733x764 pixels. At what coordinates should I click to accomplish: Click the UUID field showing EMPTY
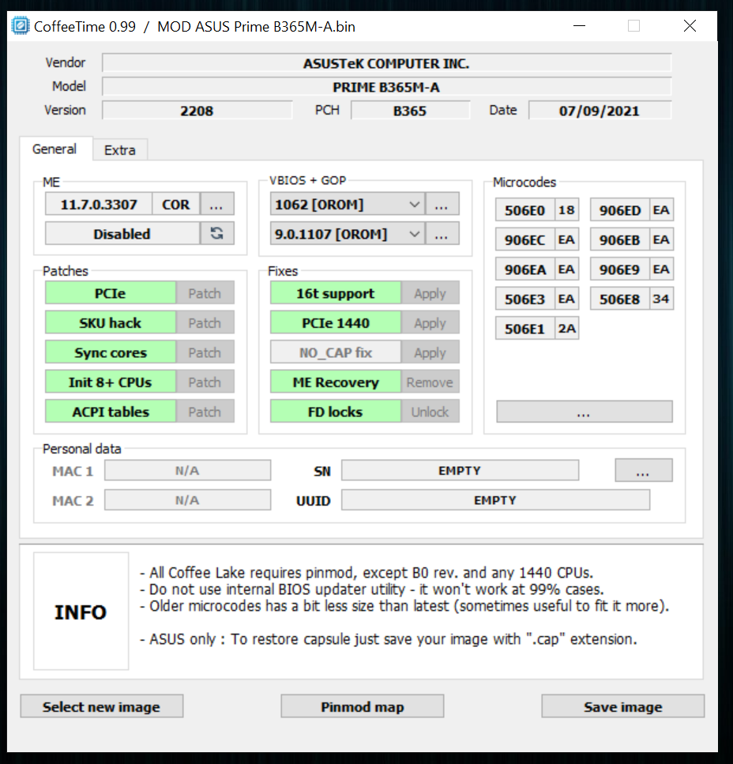pos(495,500)
